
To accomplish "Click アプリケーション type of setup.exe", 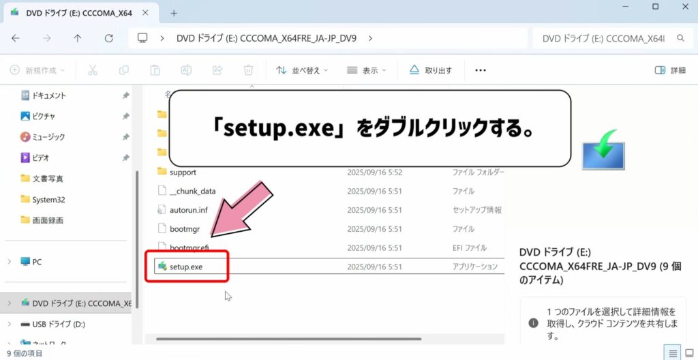I will 475,267.
